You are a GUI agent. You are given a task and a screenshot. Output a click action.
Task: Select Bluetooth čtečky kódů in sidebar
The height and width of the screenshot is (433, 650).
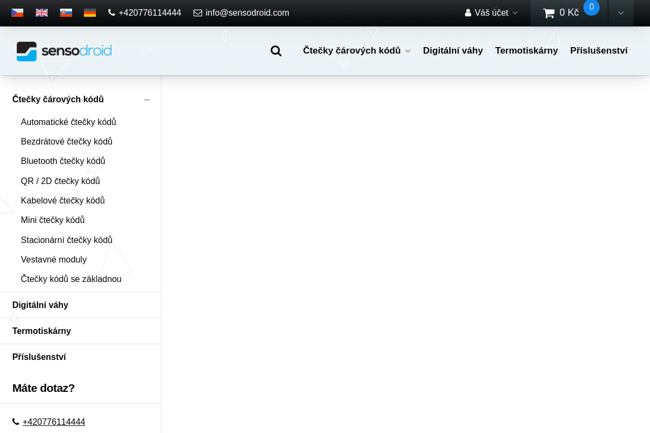(x=63, y=161)
